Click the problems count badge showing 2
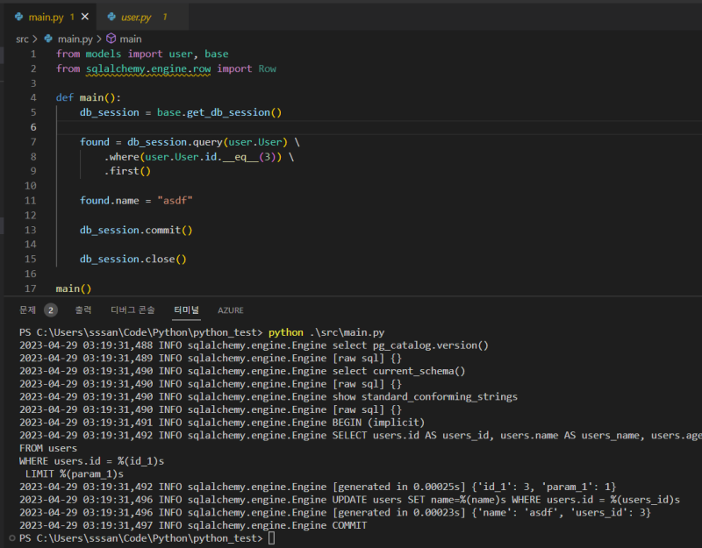Viewport: 702px width, 548px height. coord(51,310)
